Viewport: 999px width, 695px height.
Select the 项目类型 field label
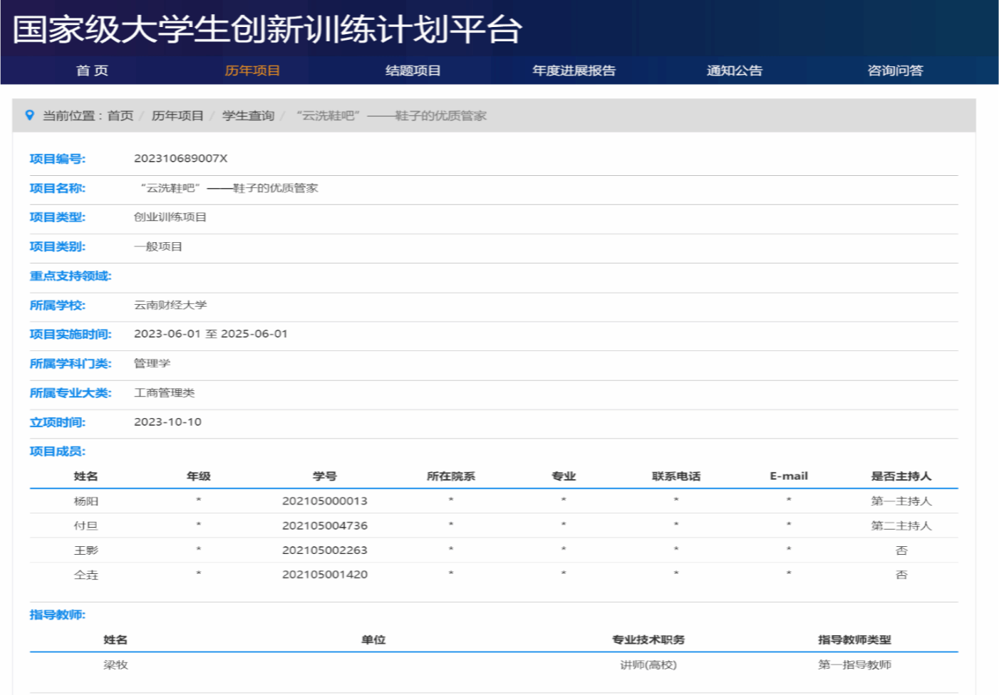tap(58, 217)
